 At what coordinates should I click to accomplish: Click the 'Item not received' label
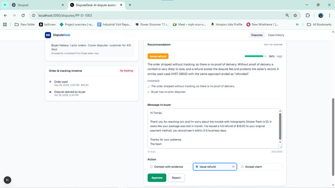click(x=273, y=44)
